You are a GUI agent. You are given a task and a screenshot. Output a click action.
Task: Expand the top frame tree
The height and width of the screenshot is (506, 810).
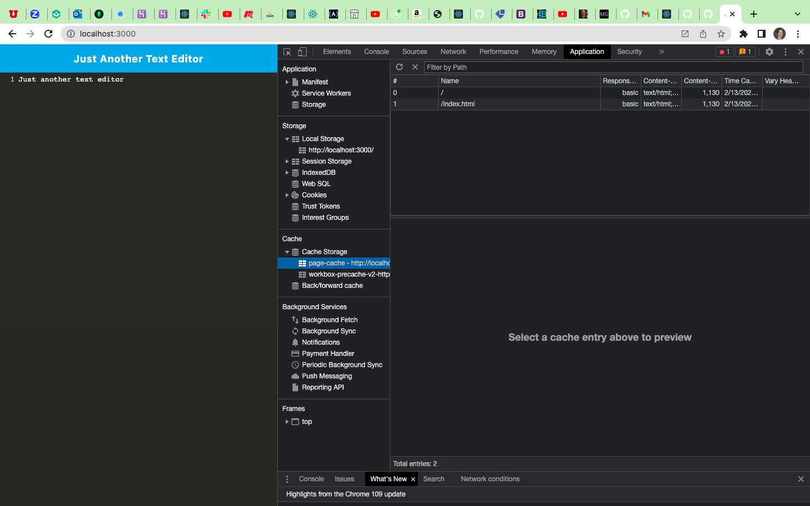[x=287, y=422]
